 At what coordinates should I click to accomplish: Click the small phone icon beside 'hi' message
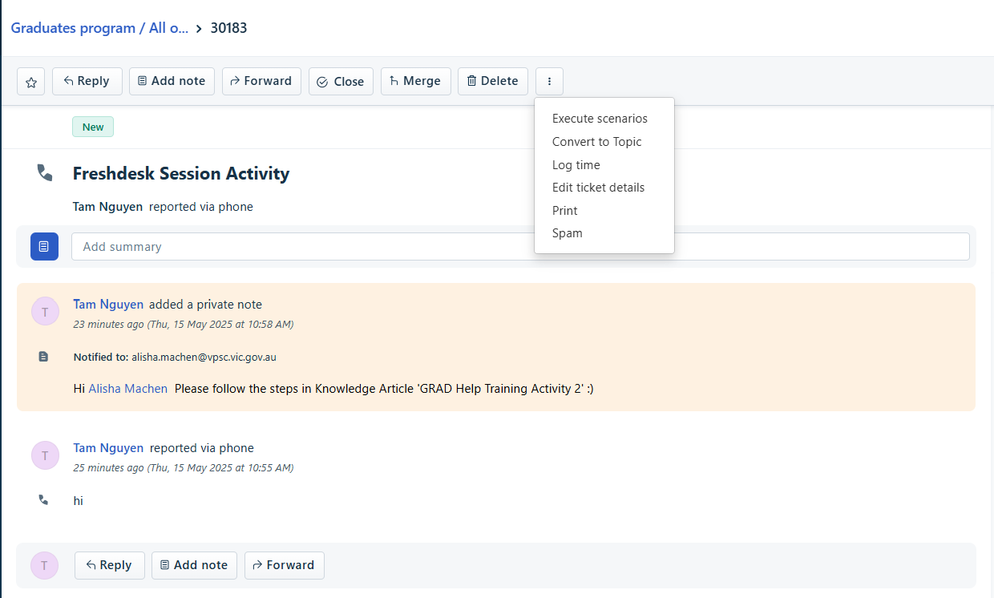pyautogui.click(x=44, y=500)
